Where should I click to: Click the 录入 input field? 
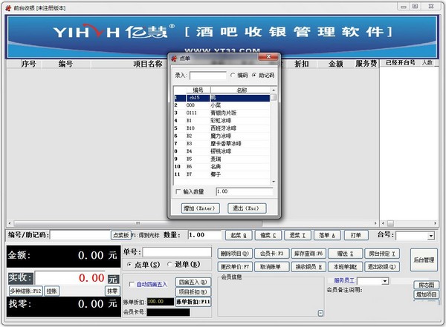click(208, 76)
